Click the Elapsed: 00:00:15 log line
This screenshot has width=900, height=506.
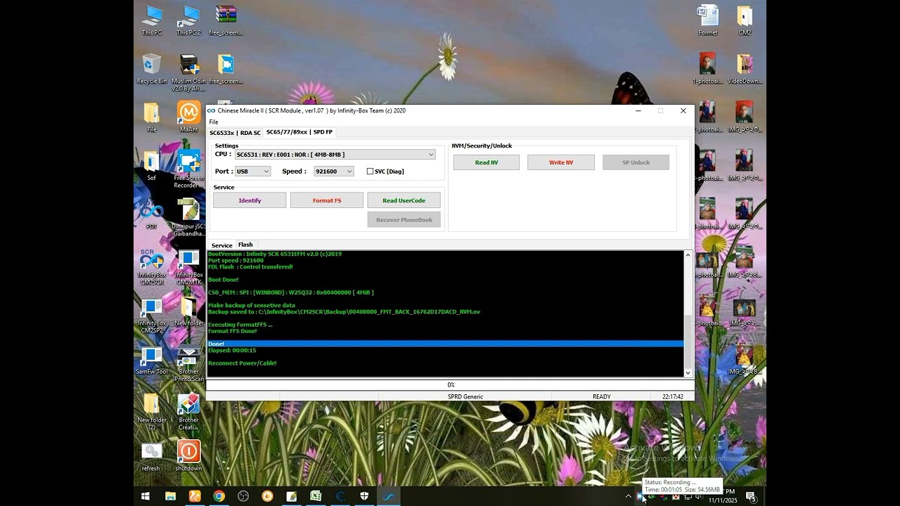(232, 351)
